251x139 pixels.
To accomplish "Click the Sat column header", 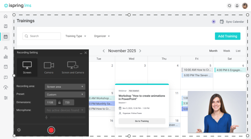I will click(x=229, y=59).
